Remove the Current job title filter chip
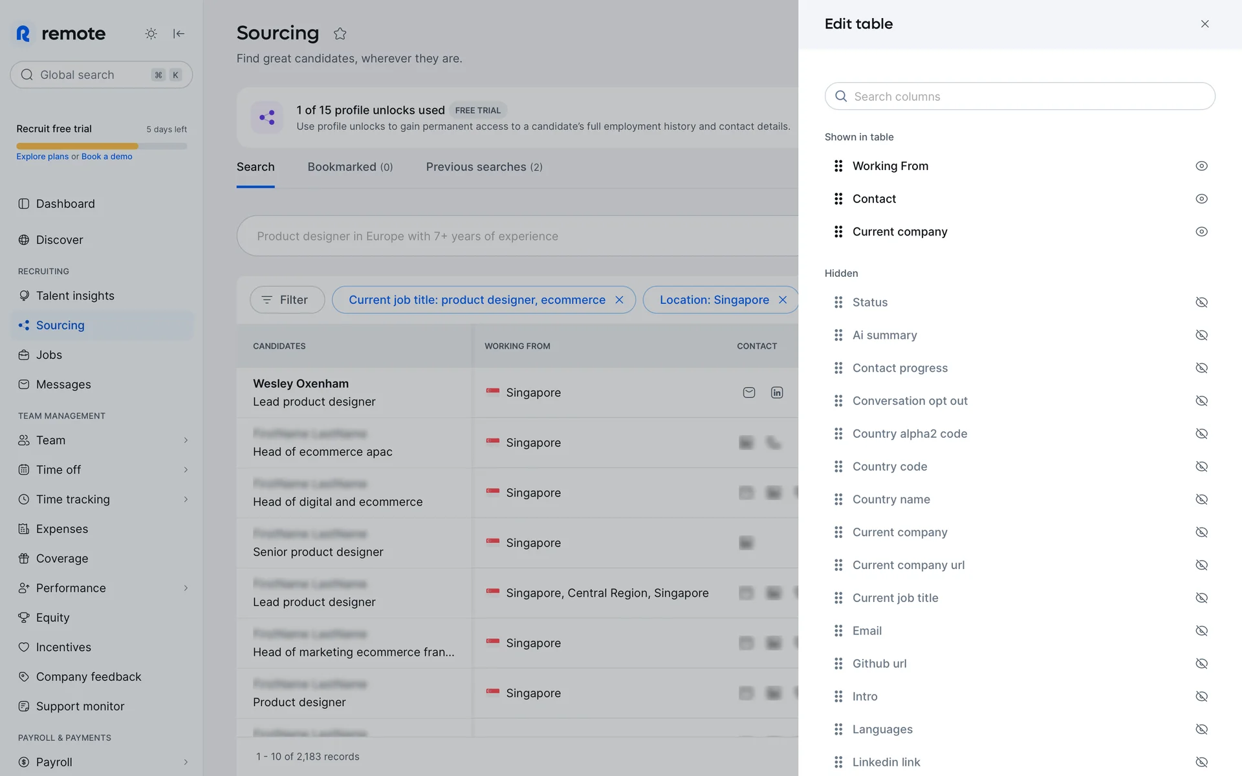Screen dimensions: 1242x776 pos(619,300)
